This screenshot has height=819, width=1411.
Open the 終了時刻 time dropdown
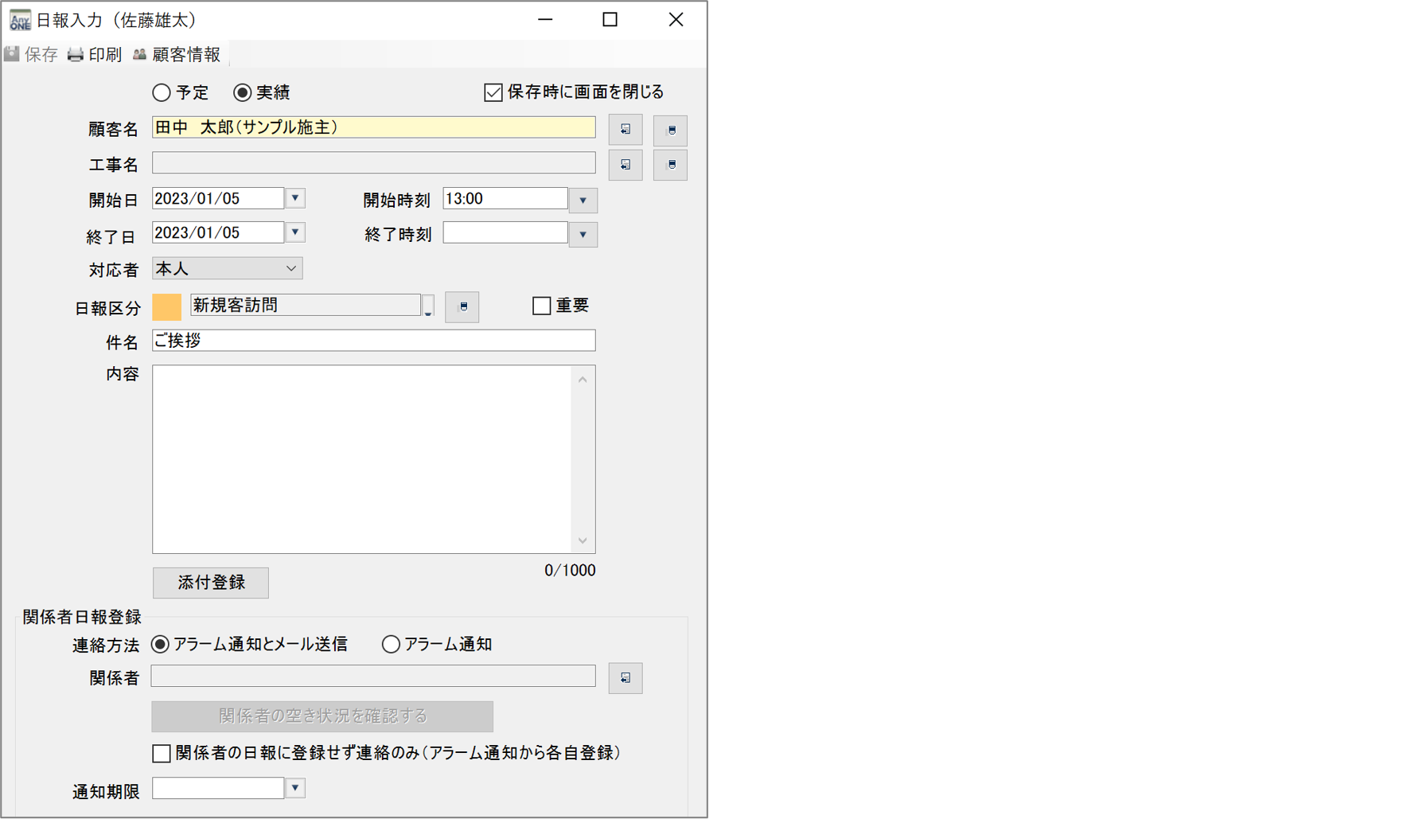click(x=583, y=234)
